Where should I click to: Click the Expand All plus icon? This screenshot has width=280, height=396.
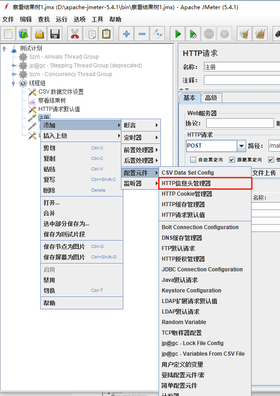click(126, 33)
